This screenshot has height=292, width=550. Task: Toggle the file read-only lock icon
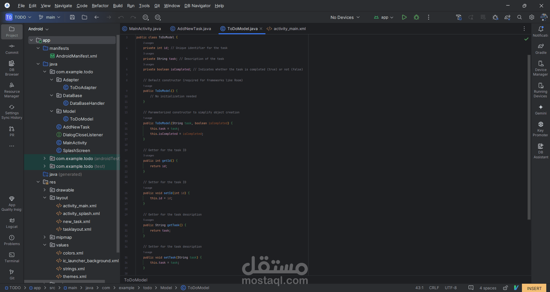coord(506,288)
